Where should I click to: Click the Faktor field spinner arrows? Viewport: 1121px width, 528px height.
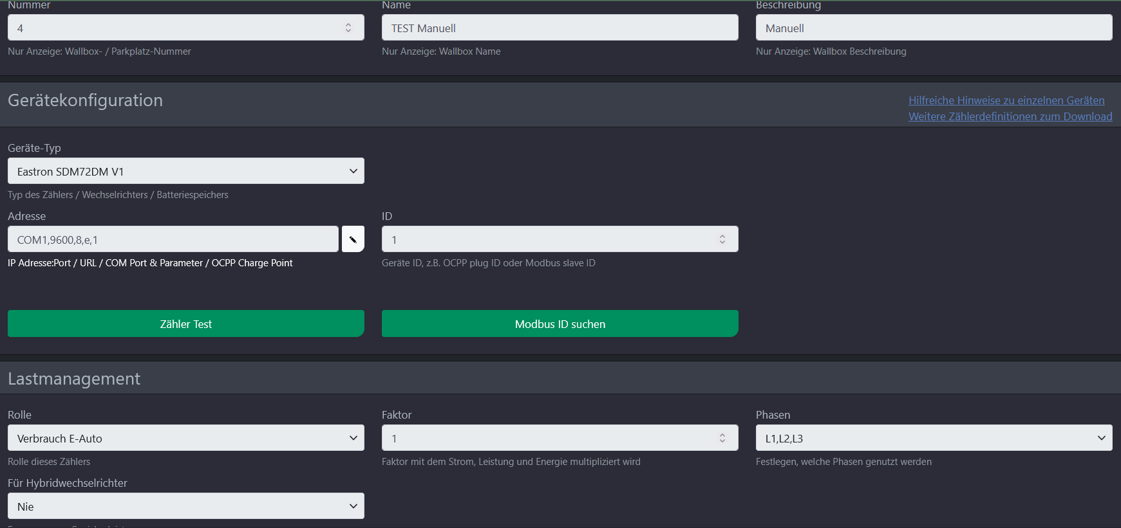(x=722, y=438)
